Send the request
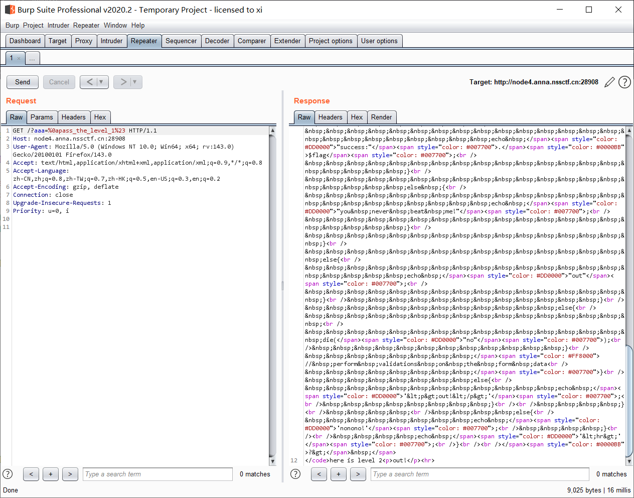The height and width of the screenshot is (498, 634). coord(23,82)
